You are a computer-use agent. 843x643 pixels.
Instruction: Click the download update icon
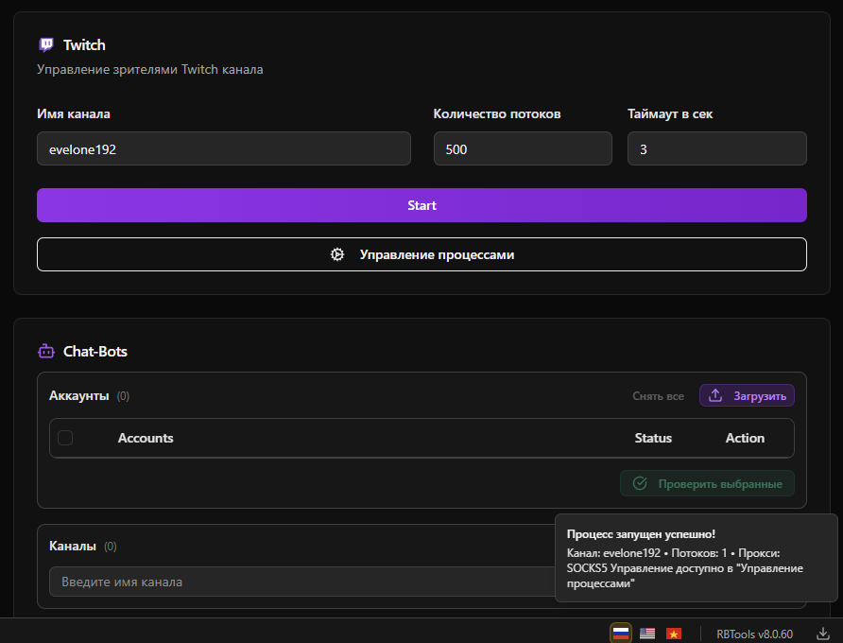(x=823, y=634)
